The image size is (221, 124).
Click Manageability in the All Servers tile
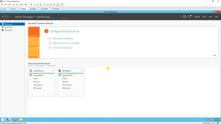(x=67, y=75)
